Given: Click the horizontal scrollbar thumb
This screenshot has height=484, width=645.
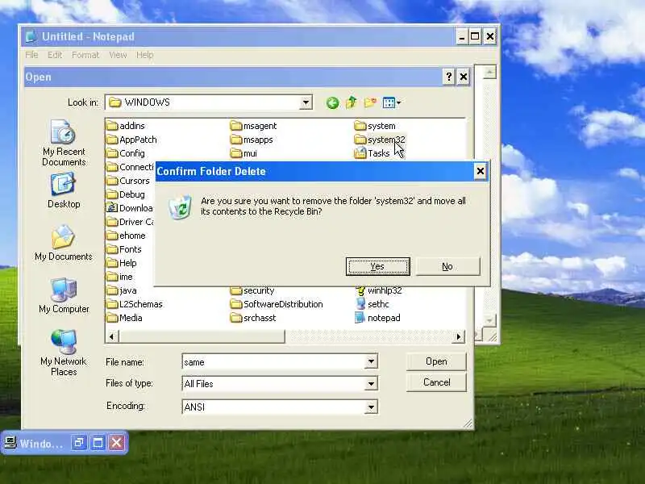Looking at the screenshot, I should [x=201, y=336].
